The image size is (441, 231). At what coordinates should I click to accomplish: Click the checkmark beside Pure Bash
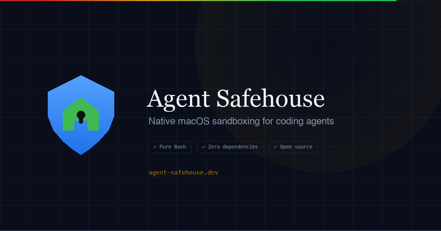pyautogui.click(x=155, y=147)
